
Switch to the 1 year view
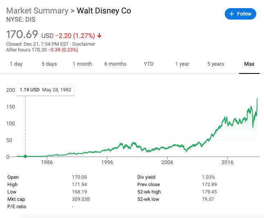click(x=182, y=64)
